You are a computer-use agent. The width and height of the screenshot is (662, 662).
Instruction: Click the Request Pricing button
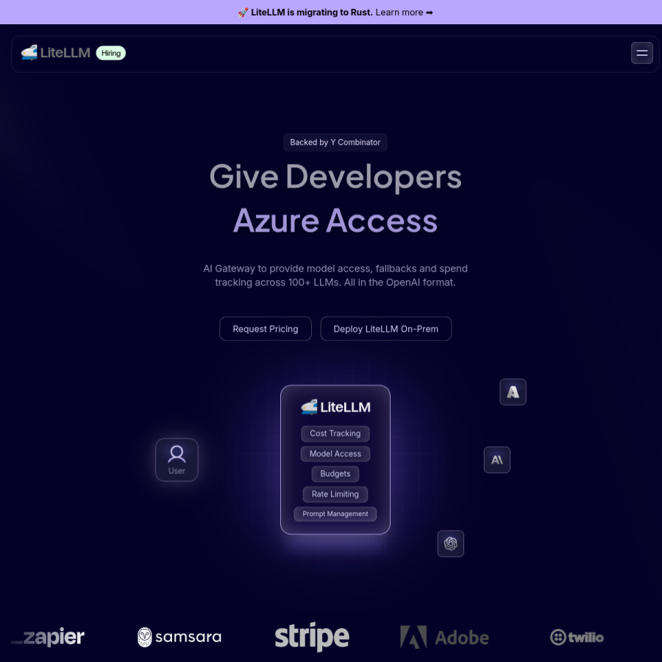[265, 329]
